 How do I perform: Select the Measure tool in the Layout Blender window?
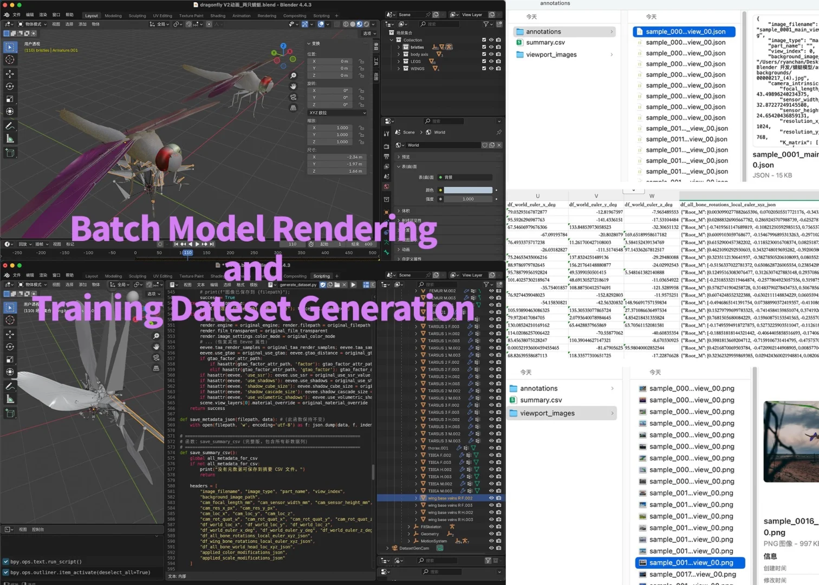[10, 139]
